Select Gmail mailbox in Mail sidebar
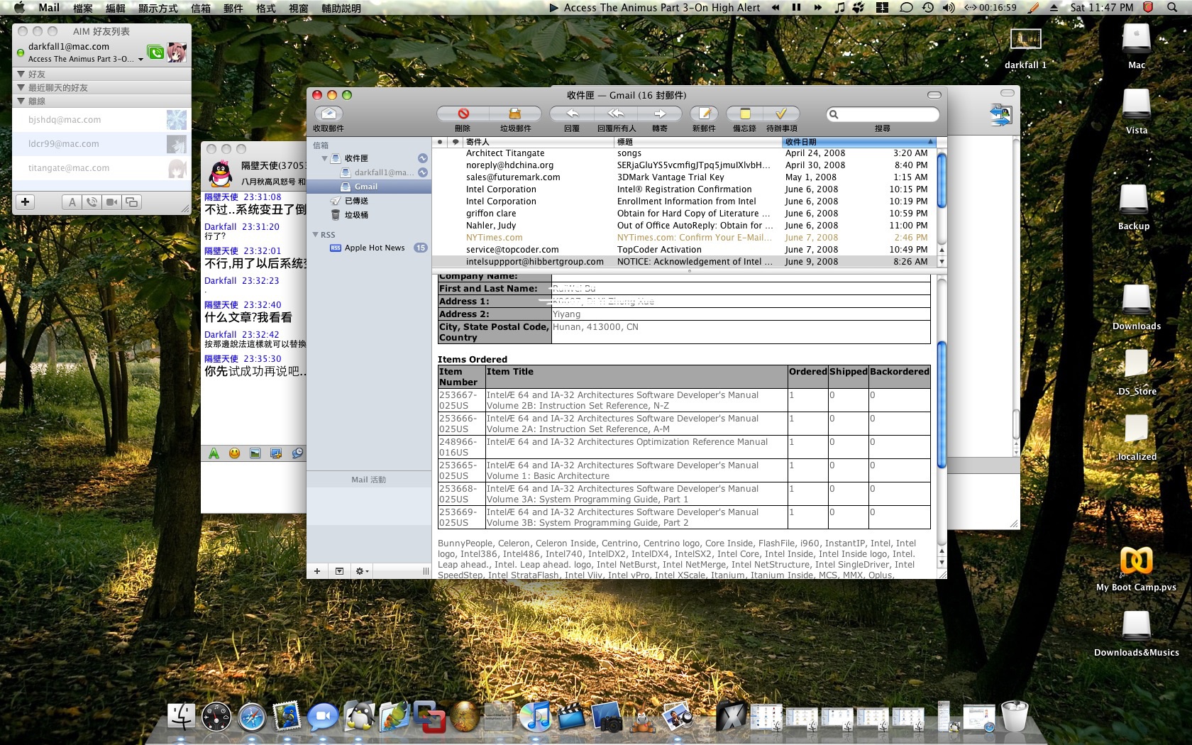The height and width of the screenshot is (745, 1192). [369, 187]
